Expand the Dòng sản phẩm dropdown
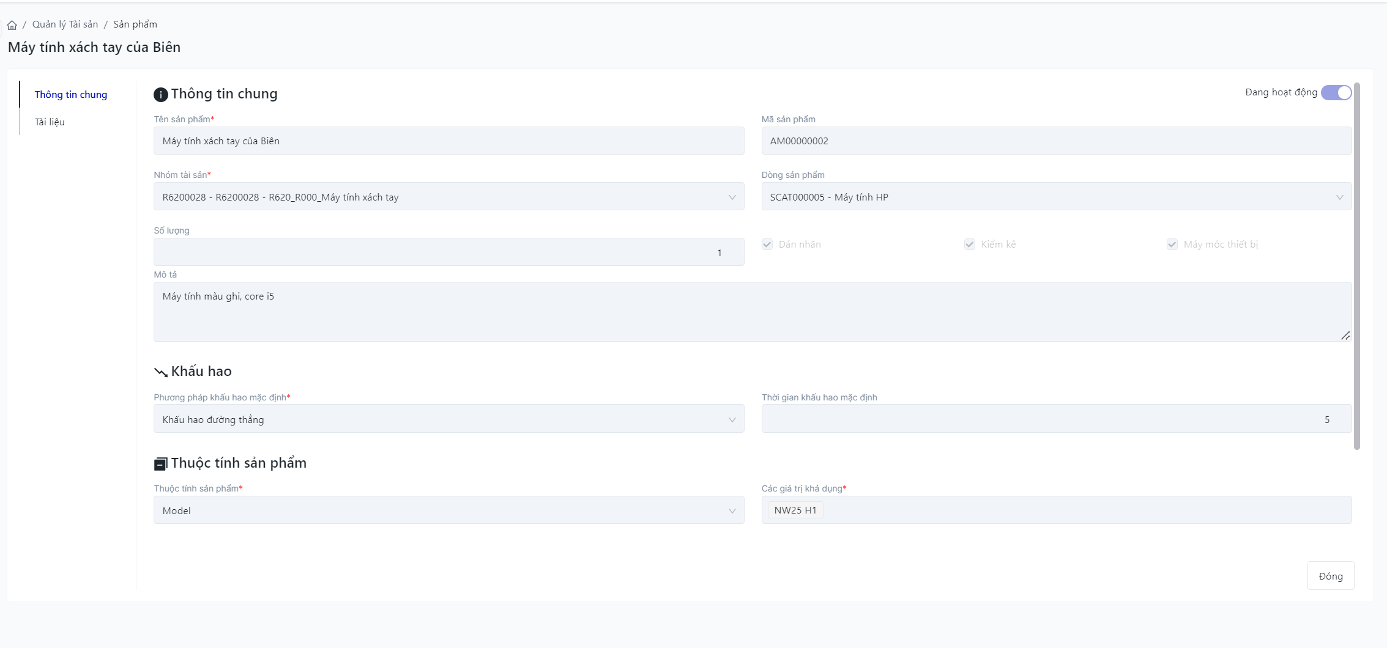The image size is (1387, 648). pyautogui.click(x=1056, y=197)
